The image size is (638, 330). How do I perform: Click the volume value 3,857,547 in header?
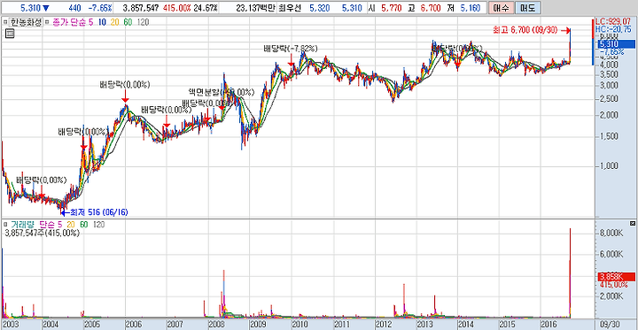tap(140, 8)
